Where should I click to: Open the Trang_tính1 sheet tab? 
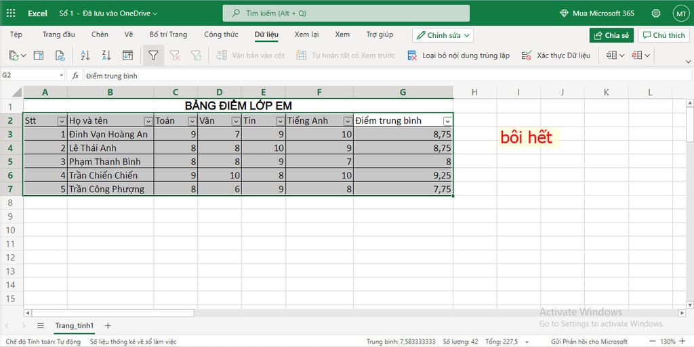75,325
